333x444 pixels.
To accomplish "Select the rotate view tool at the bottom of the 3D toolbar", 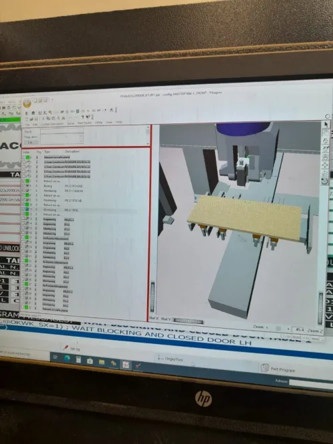I will pos(324,181).
